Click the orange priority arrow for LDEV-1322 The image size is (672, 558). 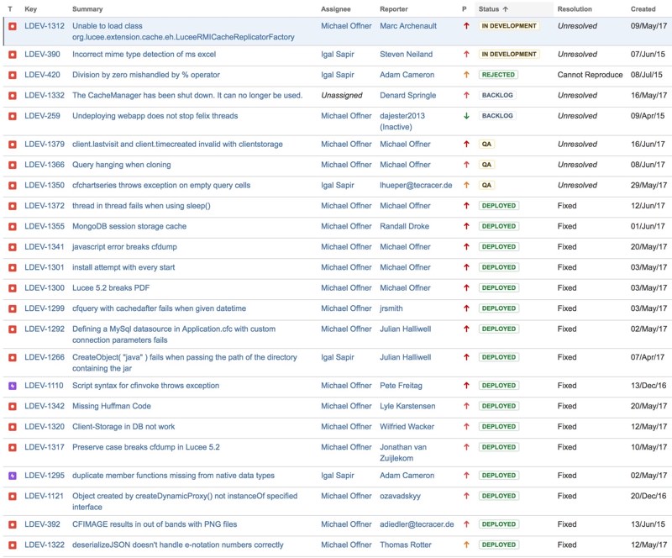pos(466,545)
